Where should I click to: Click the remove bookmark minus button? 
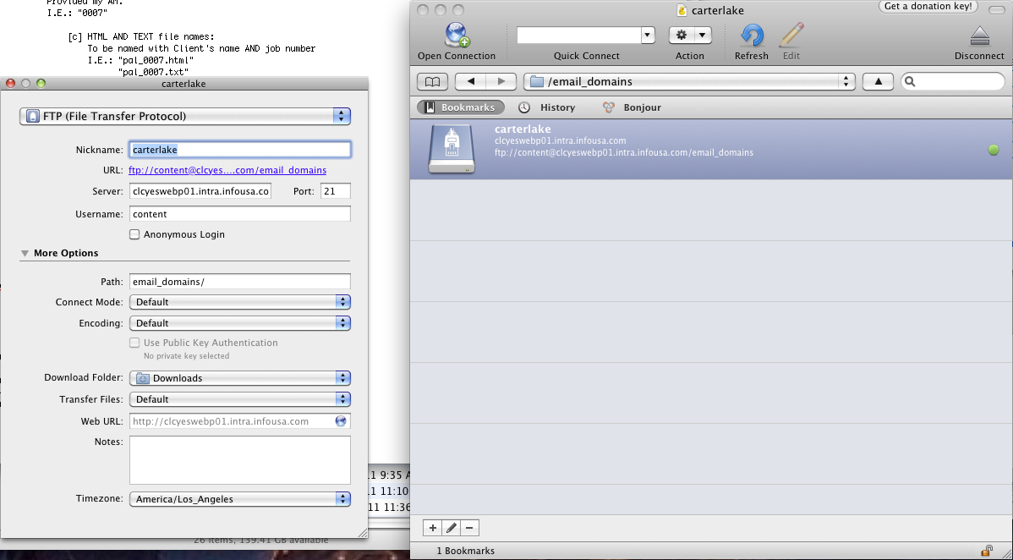coord(470,528)
